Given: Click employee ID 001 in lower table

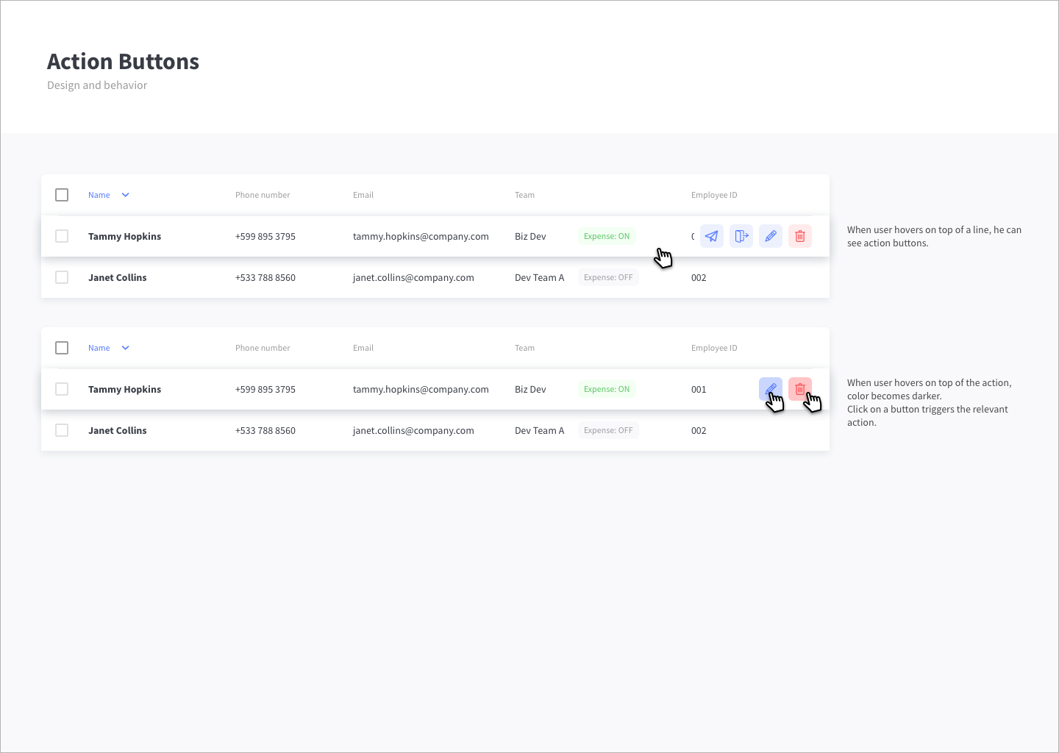Looking at the screenshot, I should click(699, 389).
